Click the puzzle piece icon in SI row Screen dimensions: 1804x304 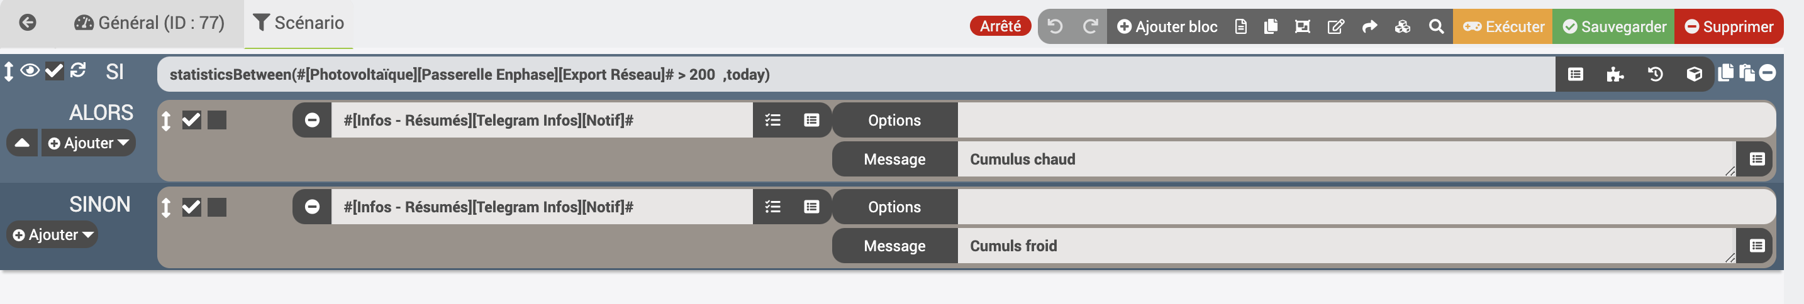click(1615, 74)
